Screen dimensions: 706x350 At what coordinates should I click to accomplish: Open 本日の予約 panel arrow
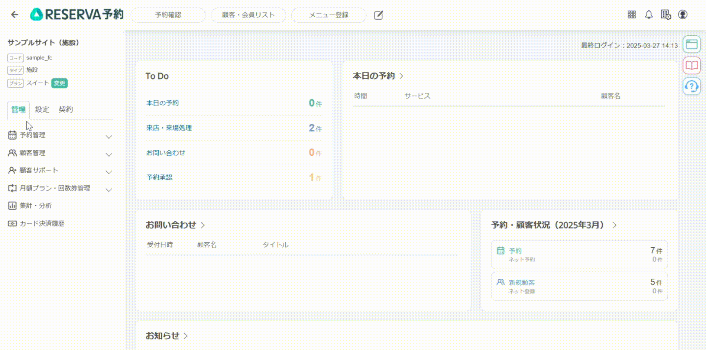[401, 76]
